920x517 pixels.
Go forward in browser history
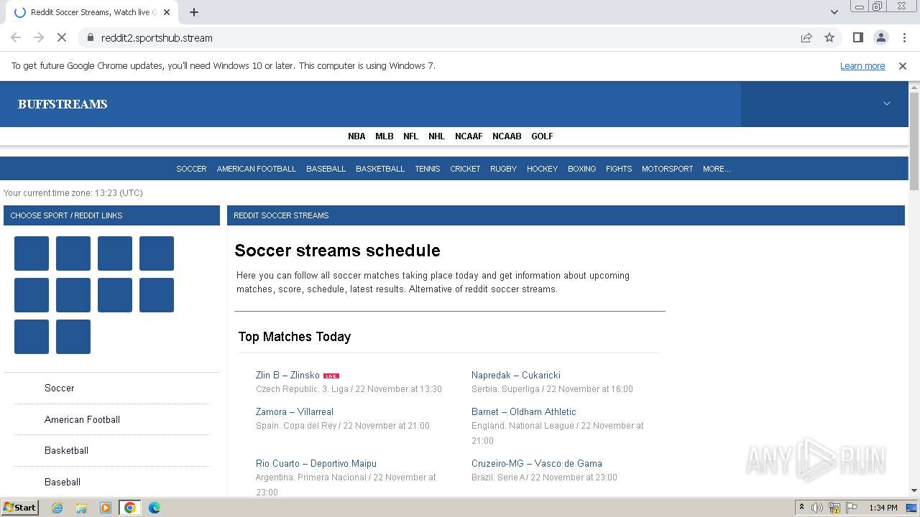[x=39, y=37]
